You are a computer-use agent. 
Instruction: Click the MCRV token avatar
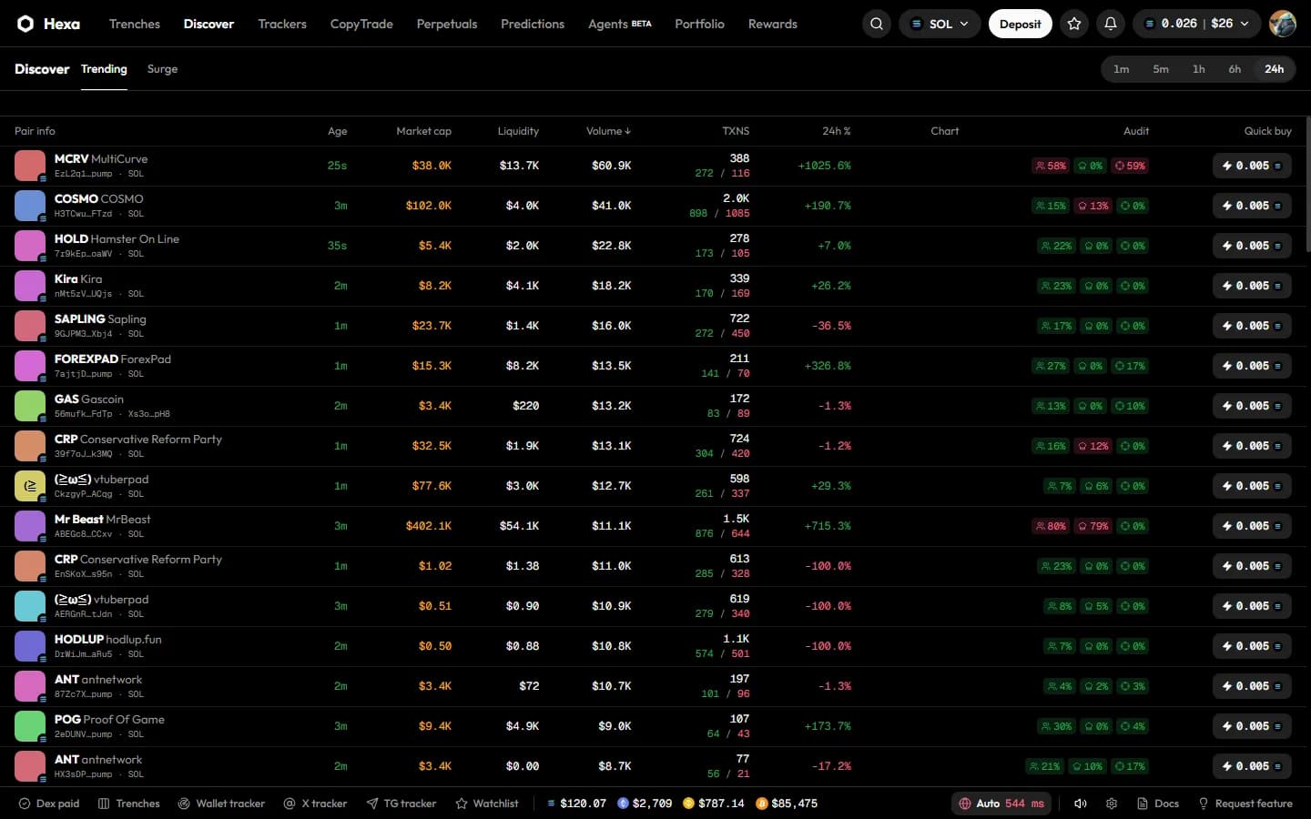point(30,166)
